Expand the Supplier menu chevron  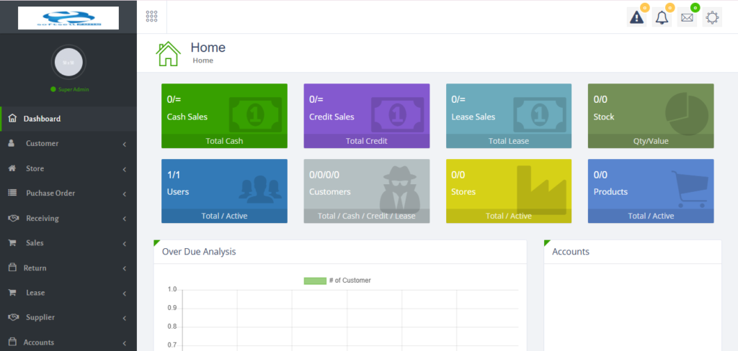tap(124, 318)
